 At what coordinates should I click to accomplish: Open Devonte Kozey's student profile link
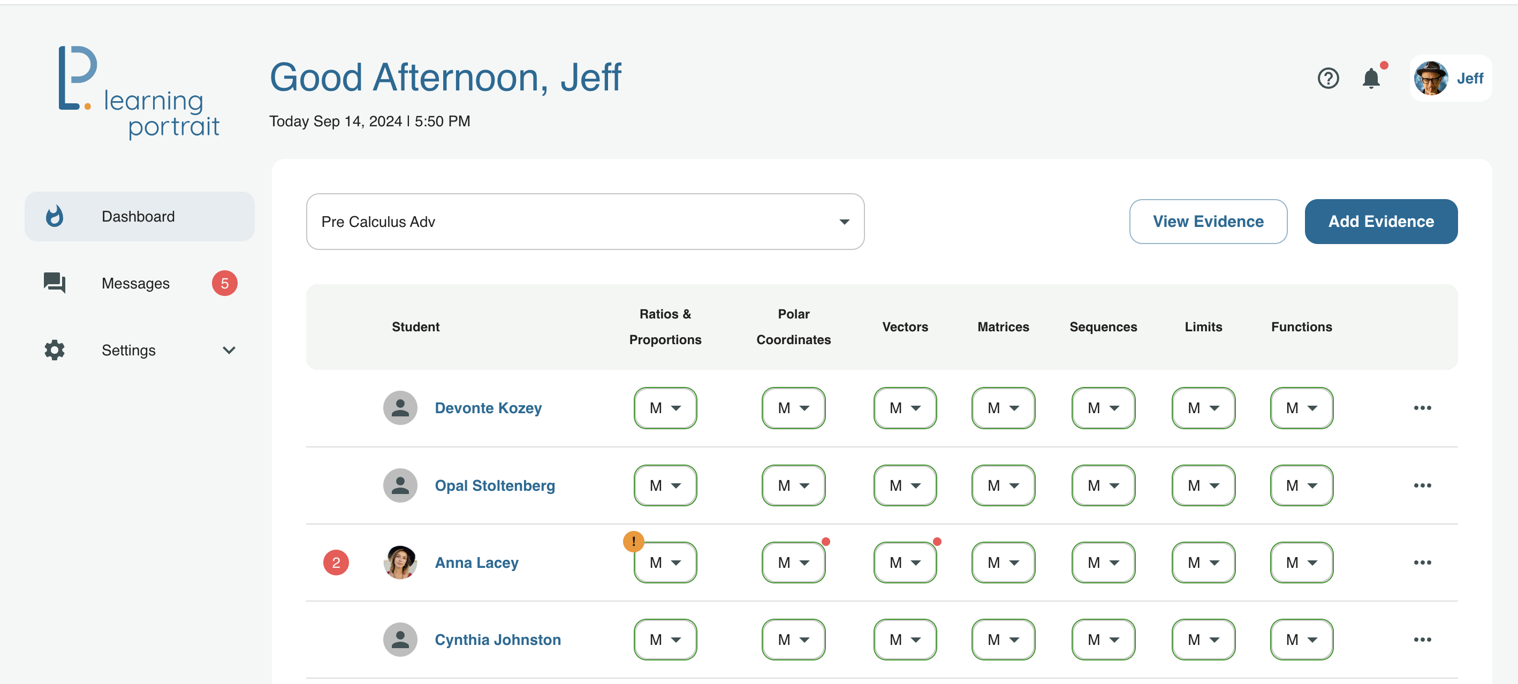coord(488,408)
